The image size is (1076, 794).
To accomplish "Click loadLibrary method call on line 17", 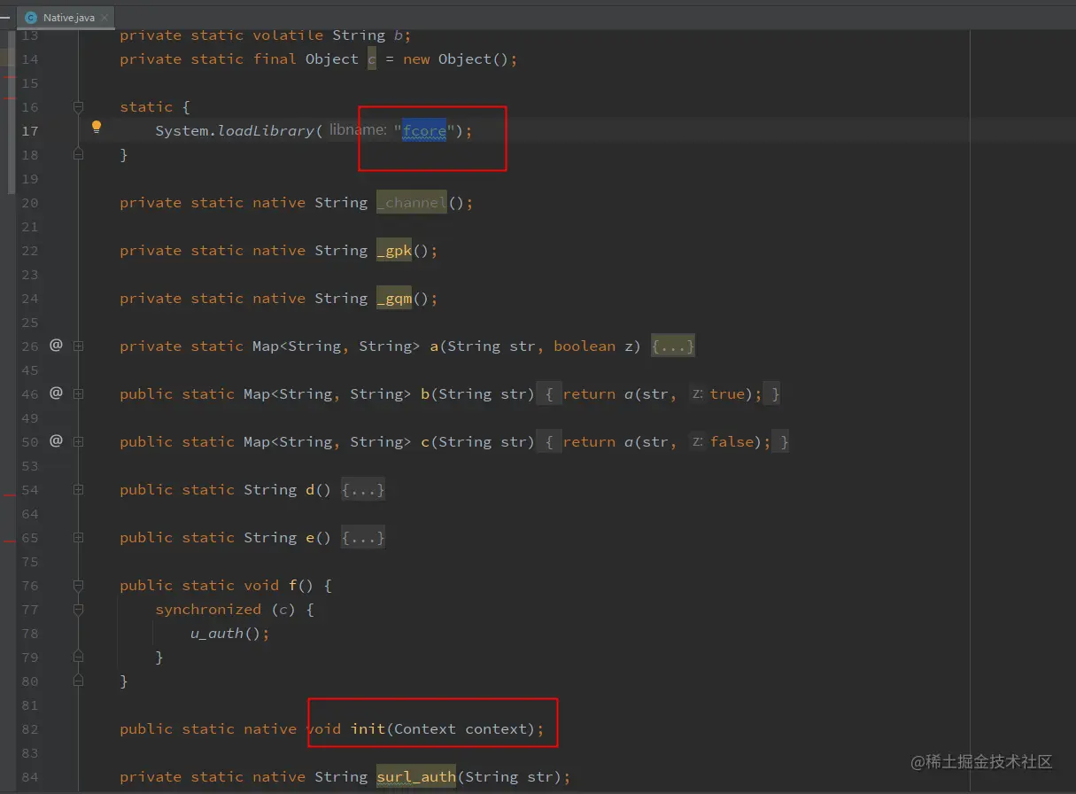I will 266,131.
